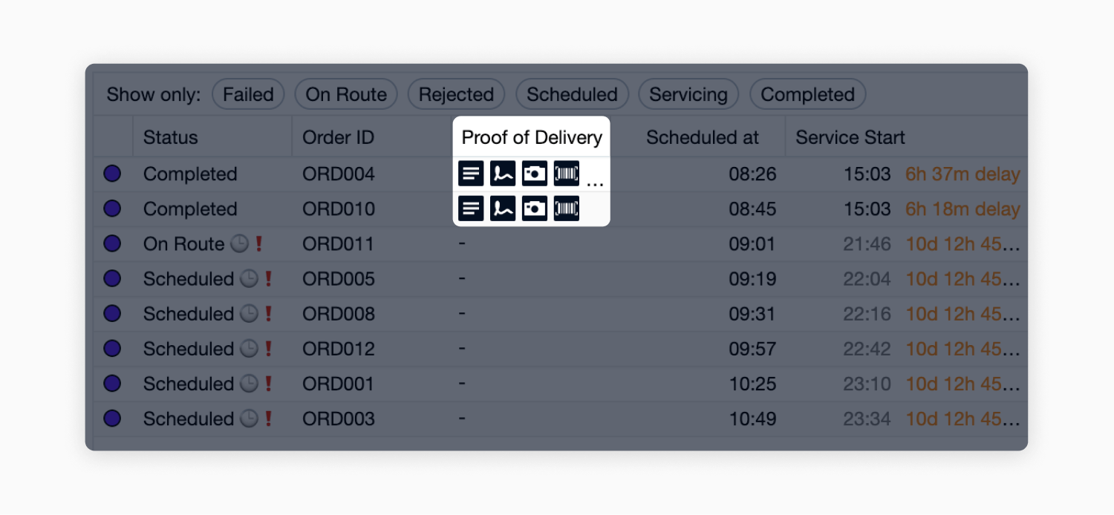View the signature proof for ORD004
This screenshot has height=515, width=1114.
coord(503,173)
